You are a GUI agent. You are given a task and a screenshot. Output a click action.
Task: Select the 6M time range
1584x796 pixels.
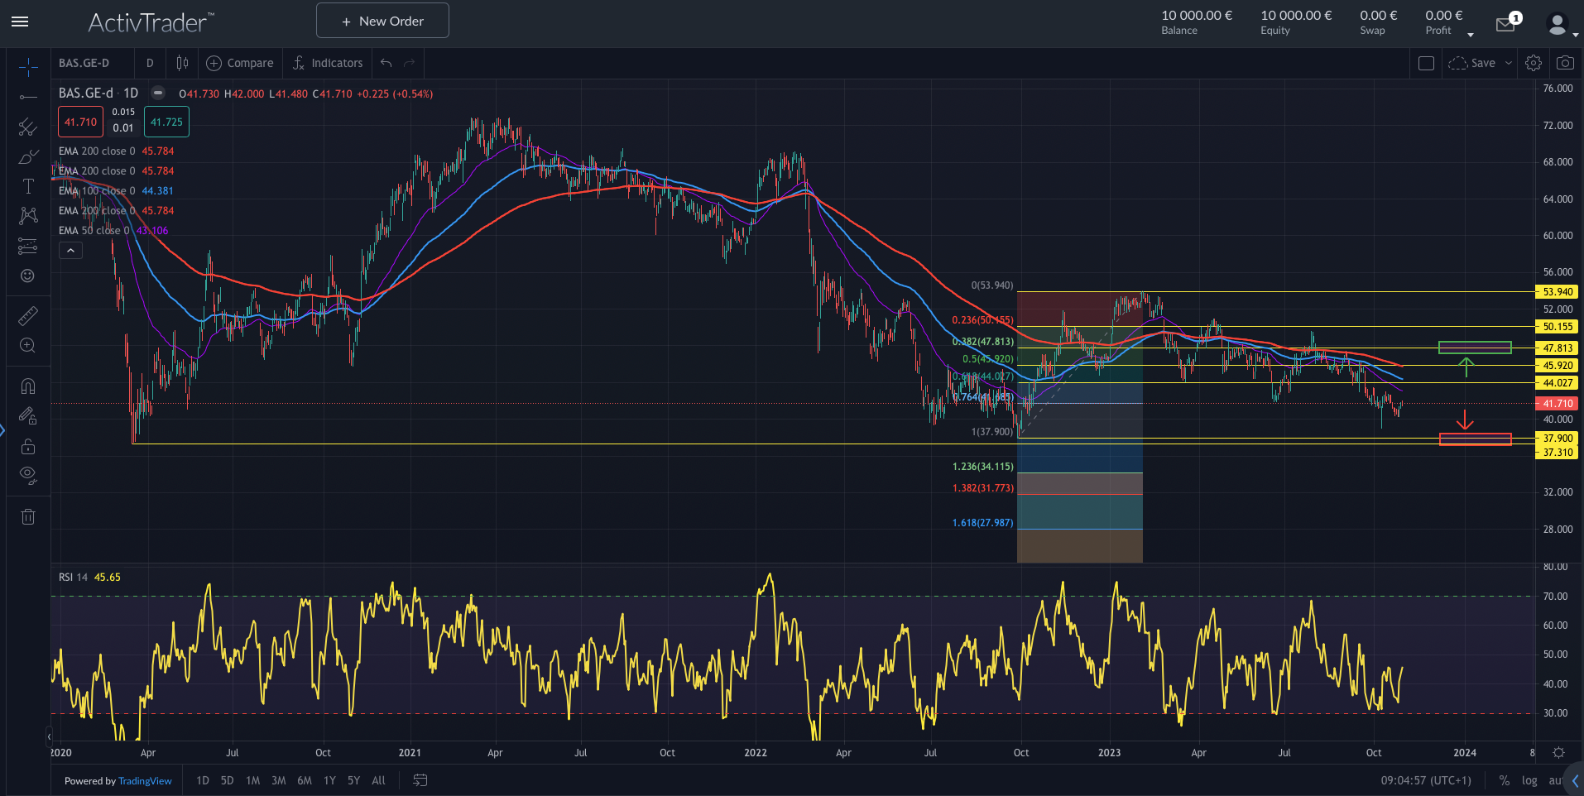point(305,780)
